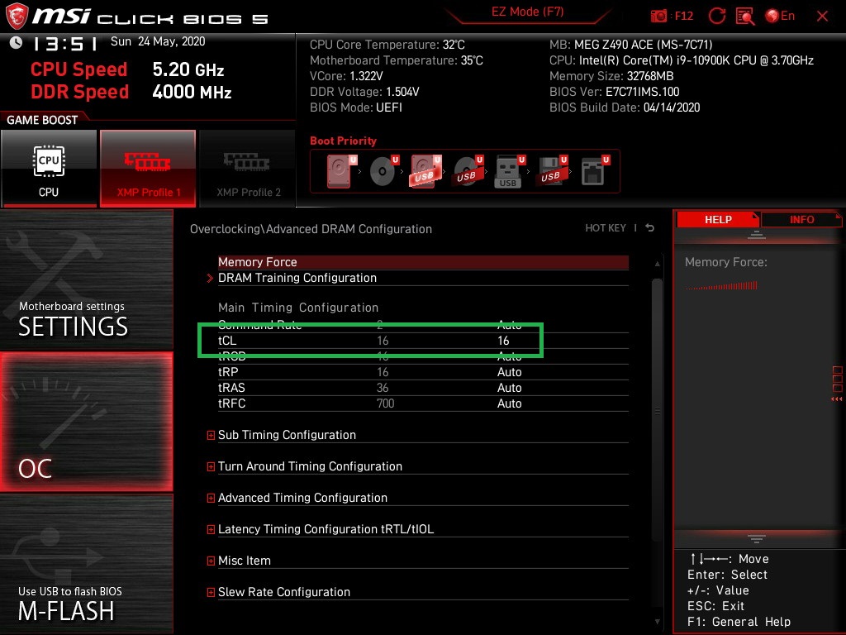The width and height of the screenshot is (846, 635).
Task: Select the USB key boot device icon
Action: pyautogui.click(x=509, y=171)
